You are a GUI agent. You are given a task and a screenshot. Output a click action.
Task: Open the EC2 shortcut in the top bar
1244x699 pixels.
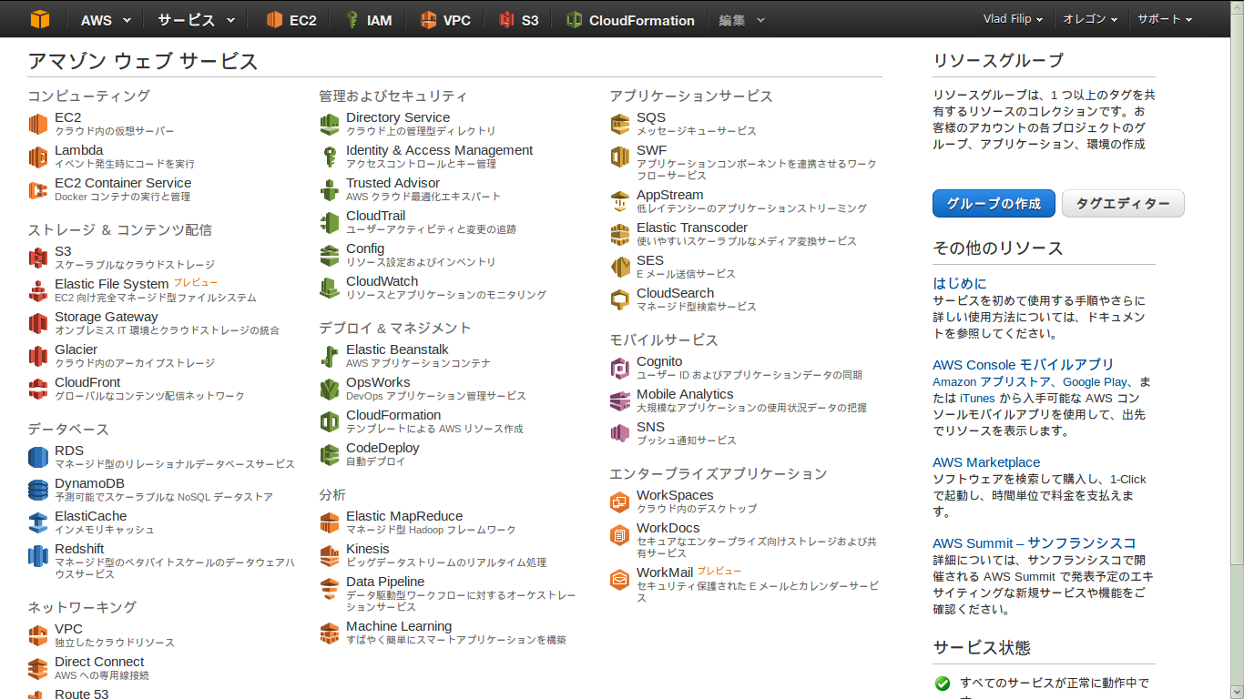pyautogui.click(x=291, y=20)
